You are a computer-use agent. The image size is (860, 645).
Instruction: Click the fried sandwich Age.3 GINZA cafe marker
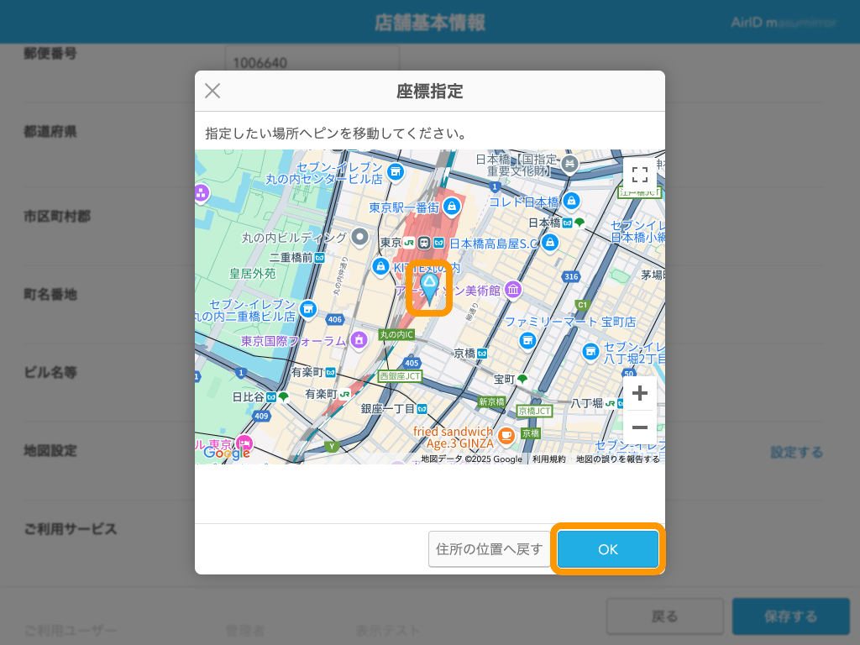(506, 436)
